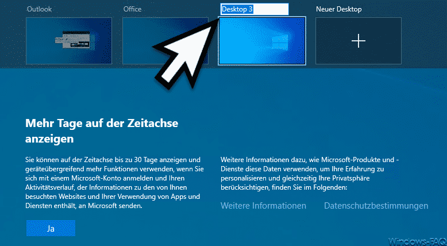Open the Datenschutzbestimmungen link

point(376,206)
